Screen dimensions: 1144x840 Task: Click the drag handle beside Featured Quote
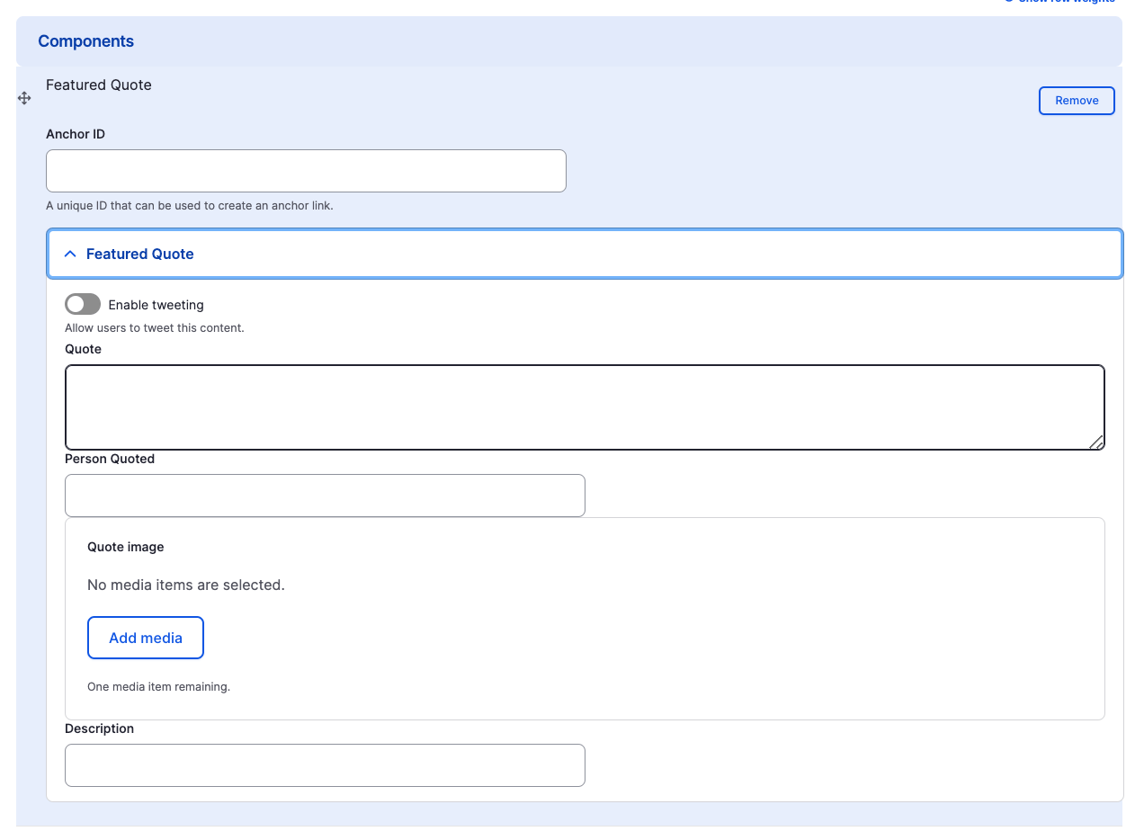[x=24, y=98]
